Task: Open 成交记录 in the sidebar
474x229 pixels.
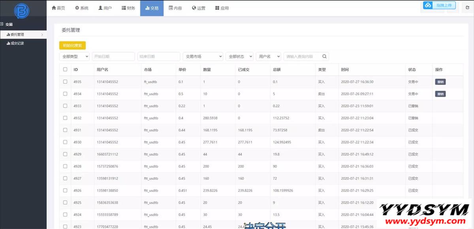Action: pyautogui.click(x=17, y=43)
